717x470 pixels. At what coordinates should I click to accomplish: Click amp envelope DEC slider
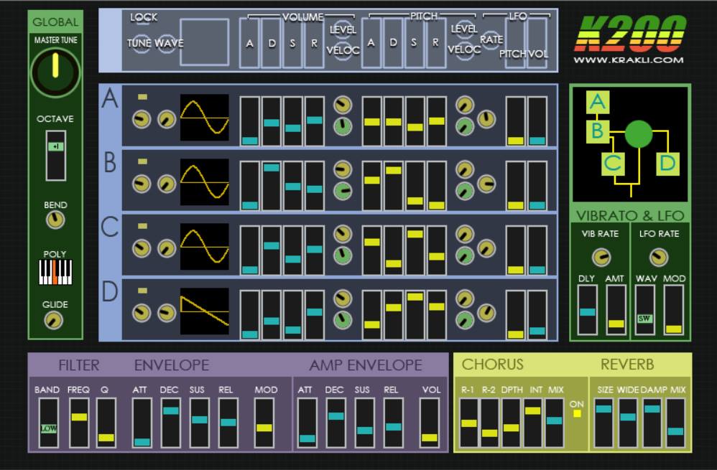(336, 423)
